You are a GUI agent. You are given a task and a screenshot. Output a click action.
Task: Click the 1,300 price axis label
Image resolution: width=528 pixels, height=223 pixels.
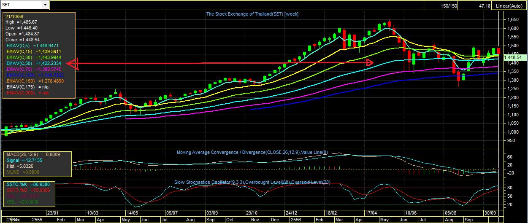point(512,80)
